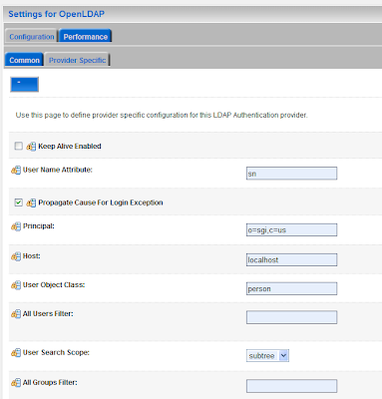The height and width of the screenshot is (399, 382).
Task: Uncheck Propagate Cause For Login Exception
Action: click(19, 202)
